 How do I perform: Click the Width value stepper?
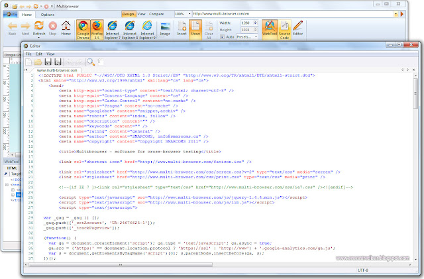tap(256, 23)
